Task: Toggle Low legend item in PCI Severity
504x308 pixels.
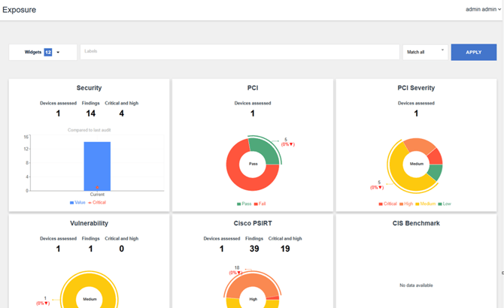Action: point(445,204)
